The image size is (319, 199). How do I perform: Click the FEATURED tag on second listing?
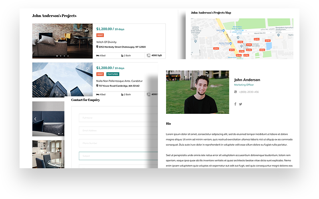(x=113, y=74)
